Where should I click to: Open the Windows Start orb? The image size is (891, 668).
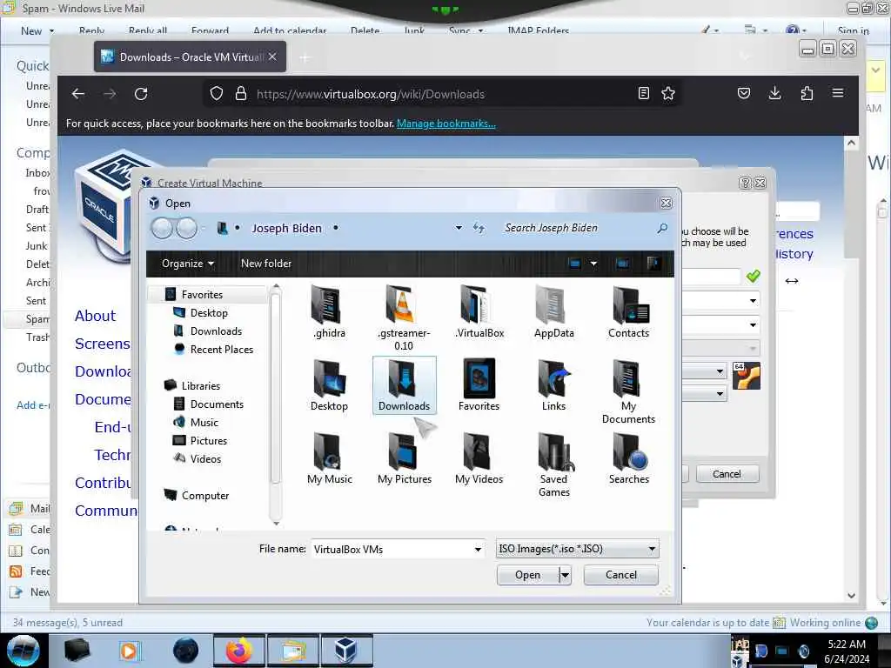click(23, 651)
